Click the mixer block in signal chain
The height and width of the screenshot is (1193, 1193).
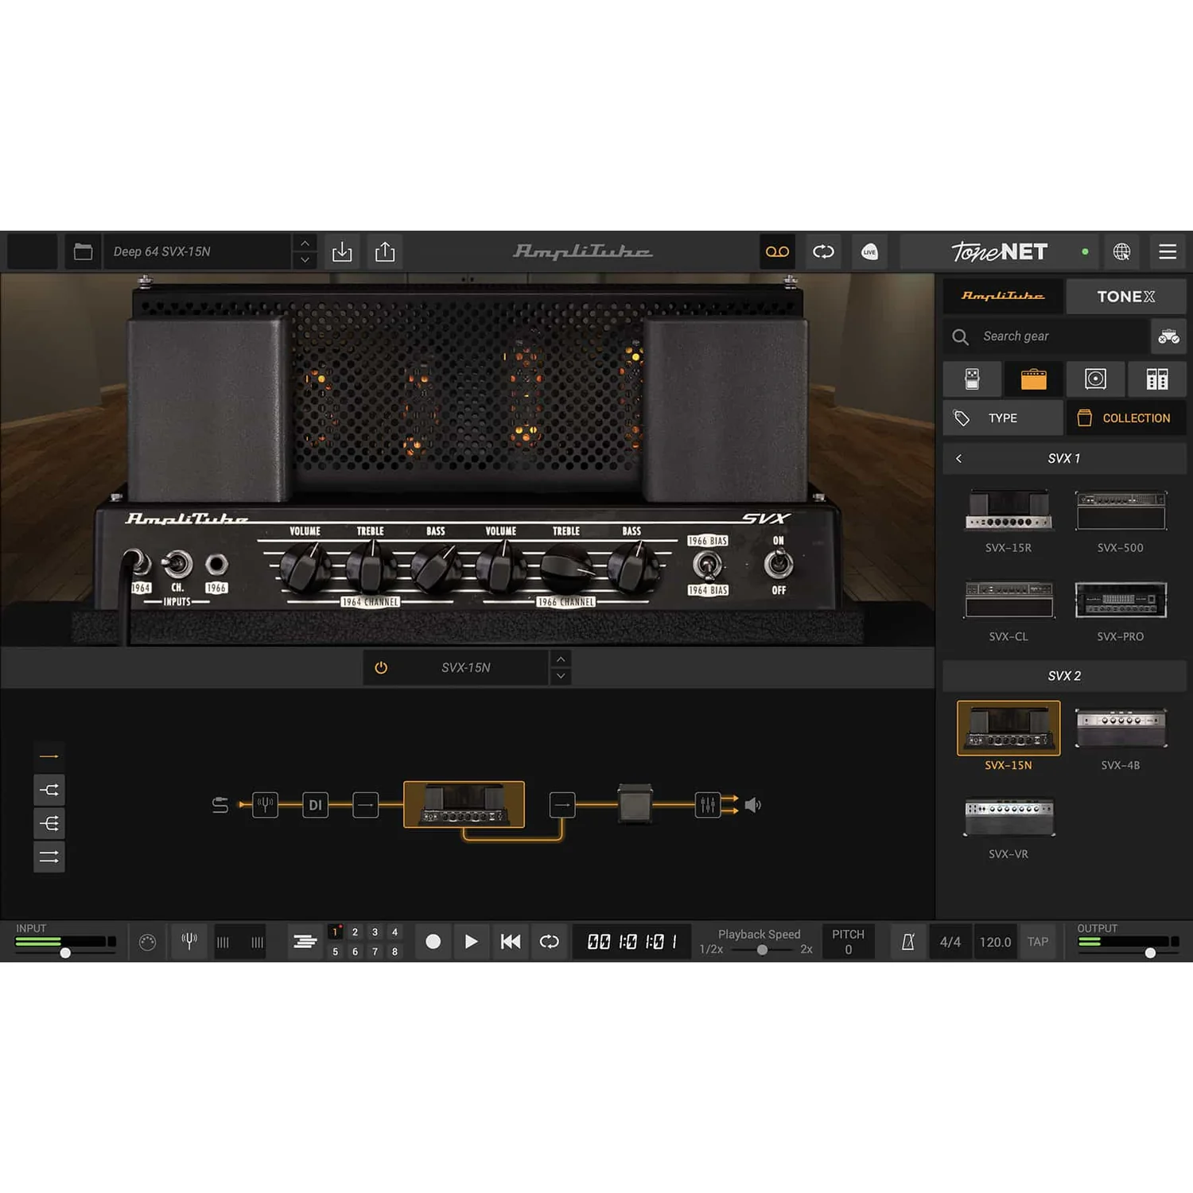tap(707, 805)
